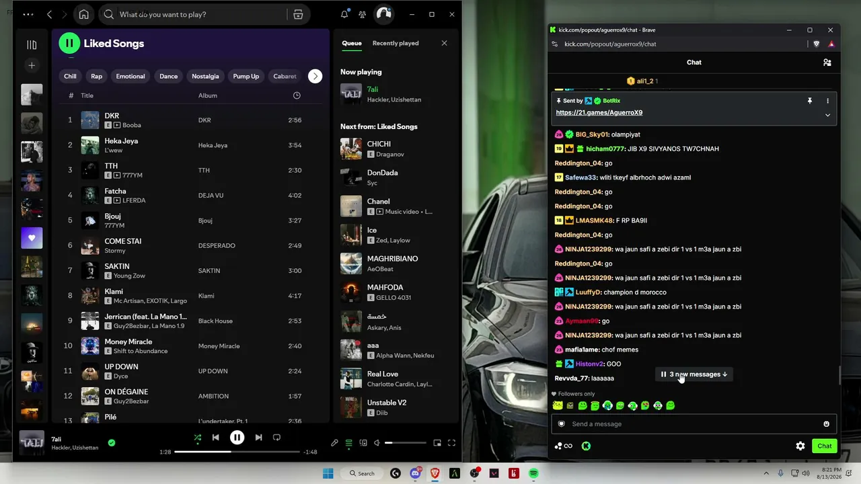
Task: Go back in Spotify navigation
Action: (50, 14)
